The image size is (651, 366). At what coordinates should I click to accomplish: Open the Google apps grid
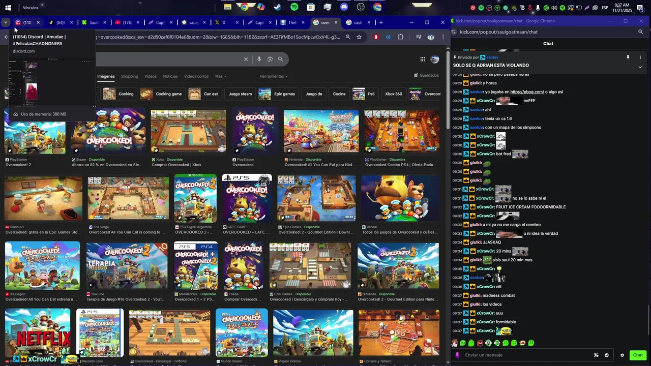pyautogui.click(x=423, y=59)
